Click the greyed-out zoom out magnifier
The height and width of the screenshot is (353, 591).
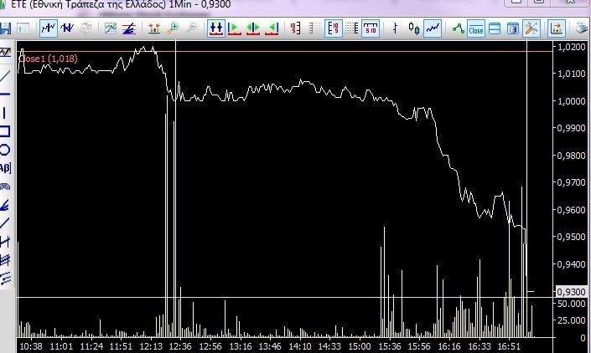pyautogui.click(x=191, y=28)
